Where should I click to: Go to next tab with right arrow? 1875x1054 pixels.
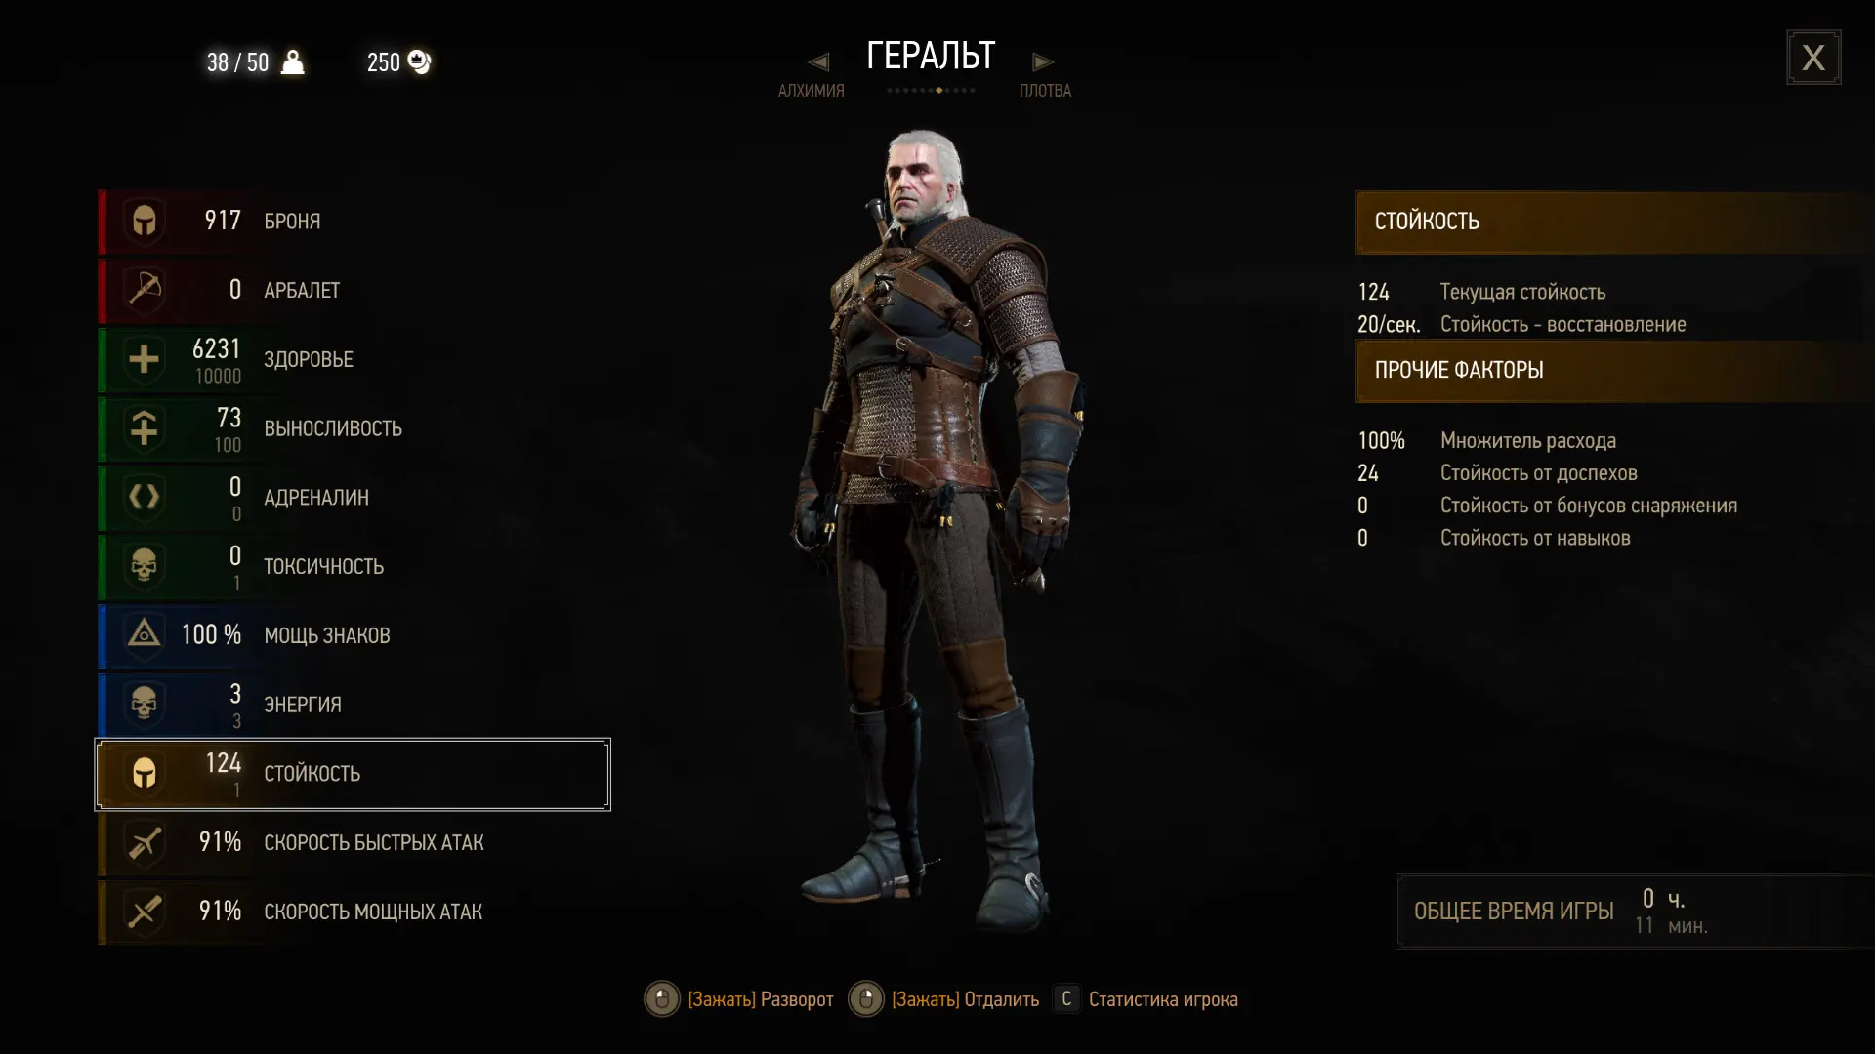pyautogui.click(x=1043, y=62)
